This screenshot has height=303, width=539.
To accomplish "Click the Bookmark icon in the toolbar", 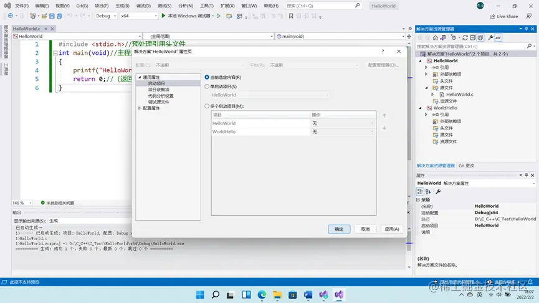I will tap(291, 16).
